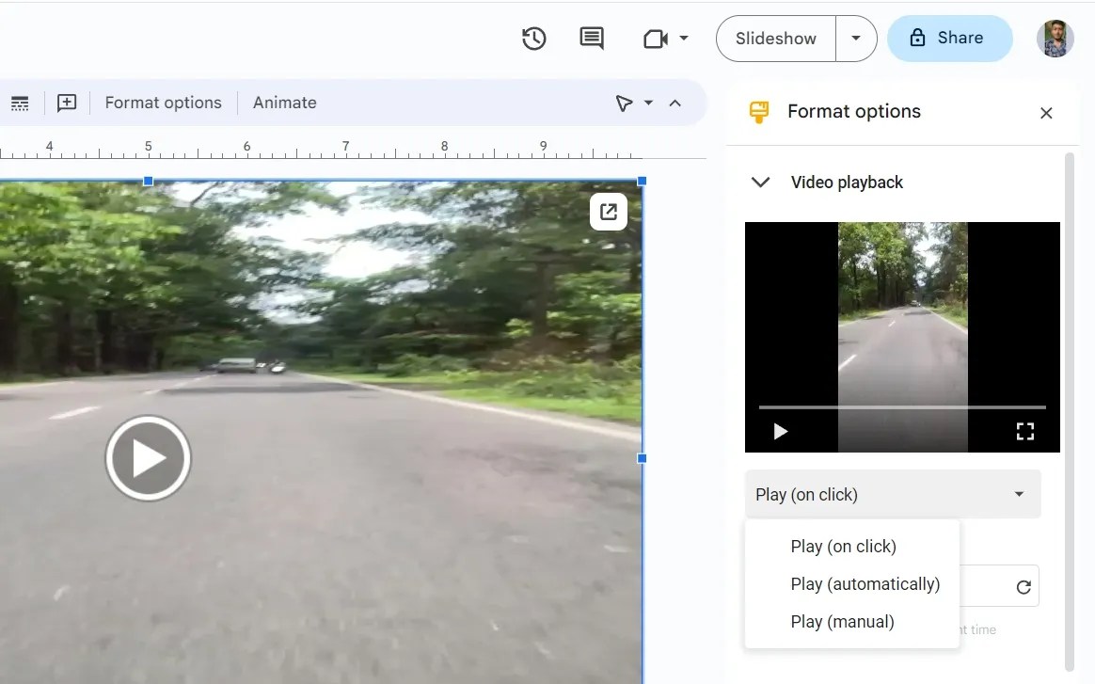Select Play (automatically) from the list

click(865, 583)
